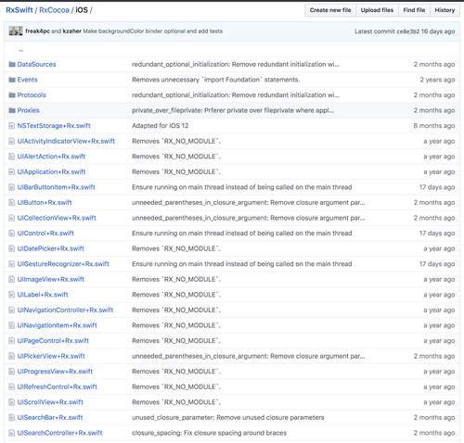Click the Upload files button

pyautogui.click(x=377, y=10)
